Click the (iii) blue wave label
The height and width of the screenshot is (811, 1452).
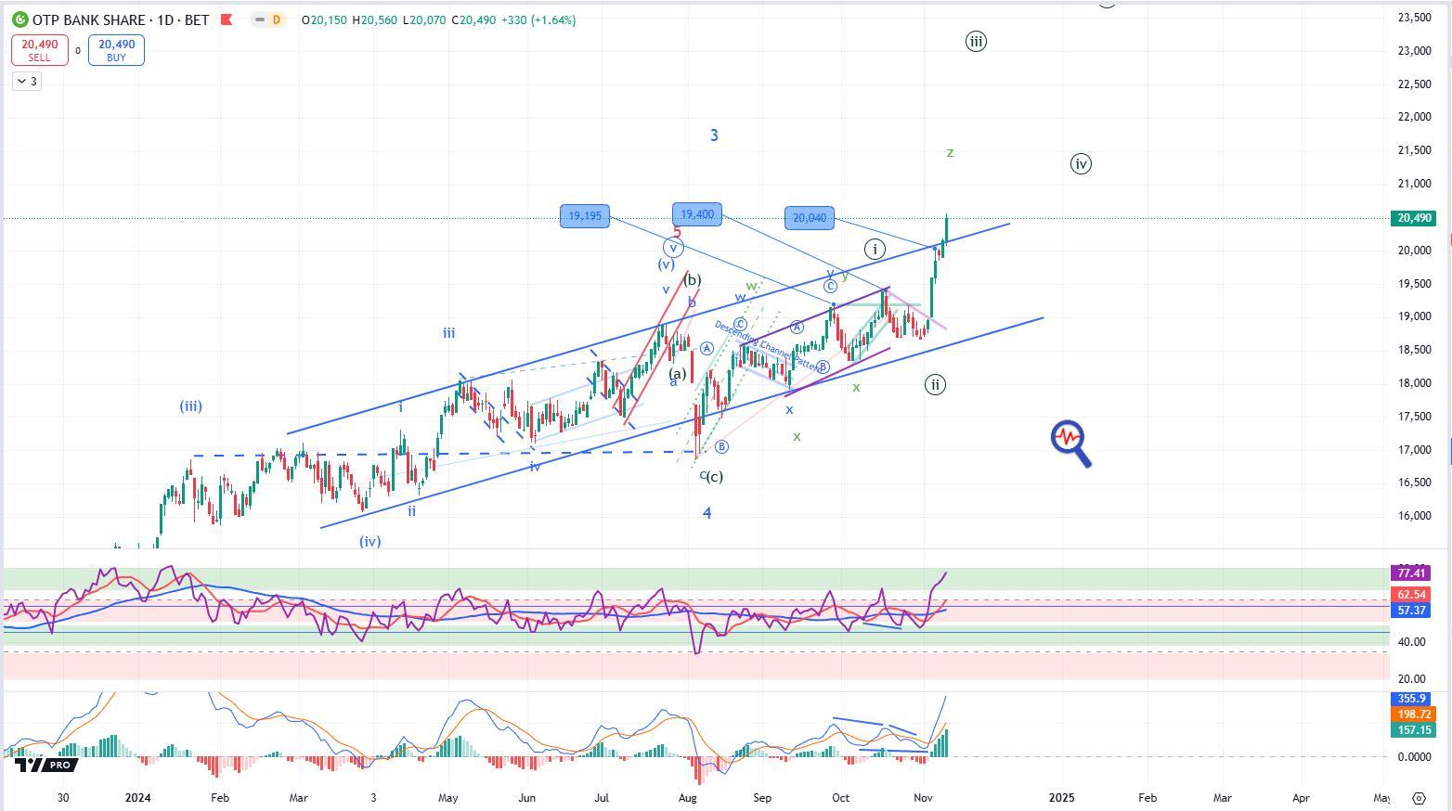(191, 406)
